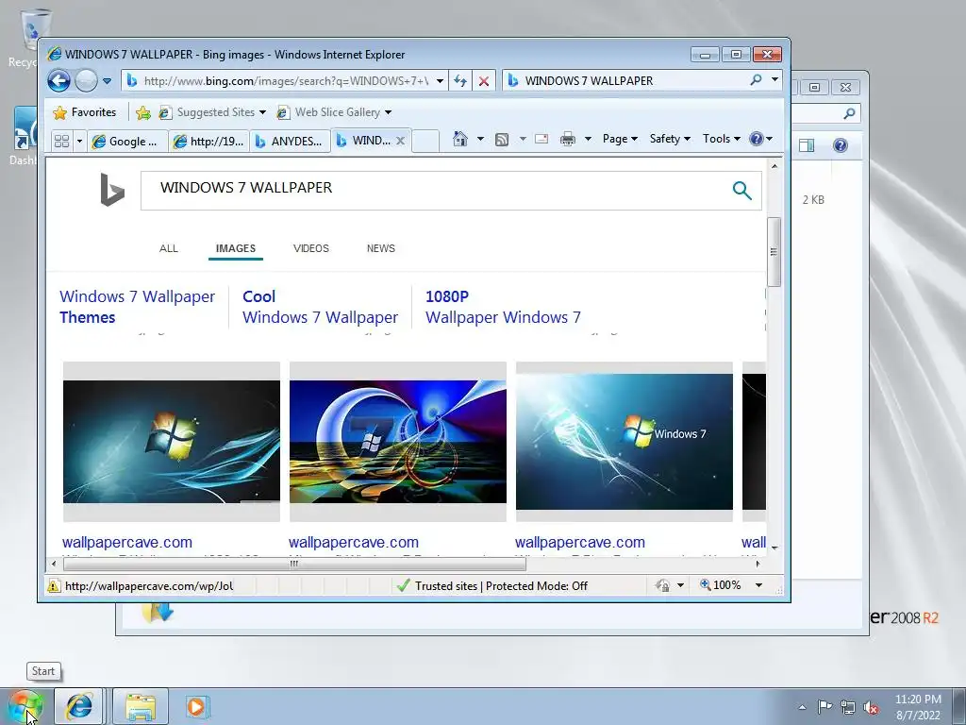Screen dimensions: 966x725
Task: Close the active WIND... tab
Action: point(400,141)
